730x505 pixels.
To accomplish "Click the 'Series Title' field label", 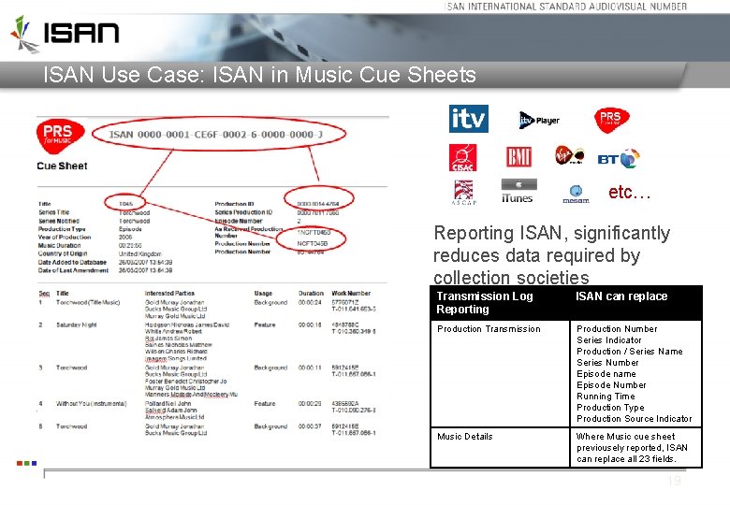I will point(54,212).
